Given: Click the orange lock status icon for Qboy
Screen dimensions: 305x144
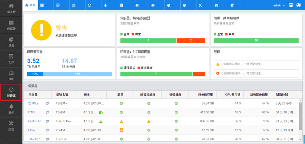Looking at the screenshot, I should click(x=121, y=130).
